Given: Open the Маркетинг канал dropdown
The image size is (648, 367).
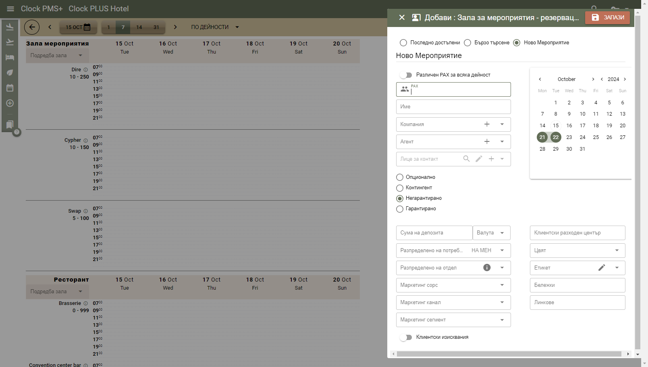Looking at the screenshot, I should pos(453,303).
